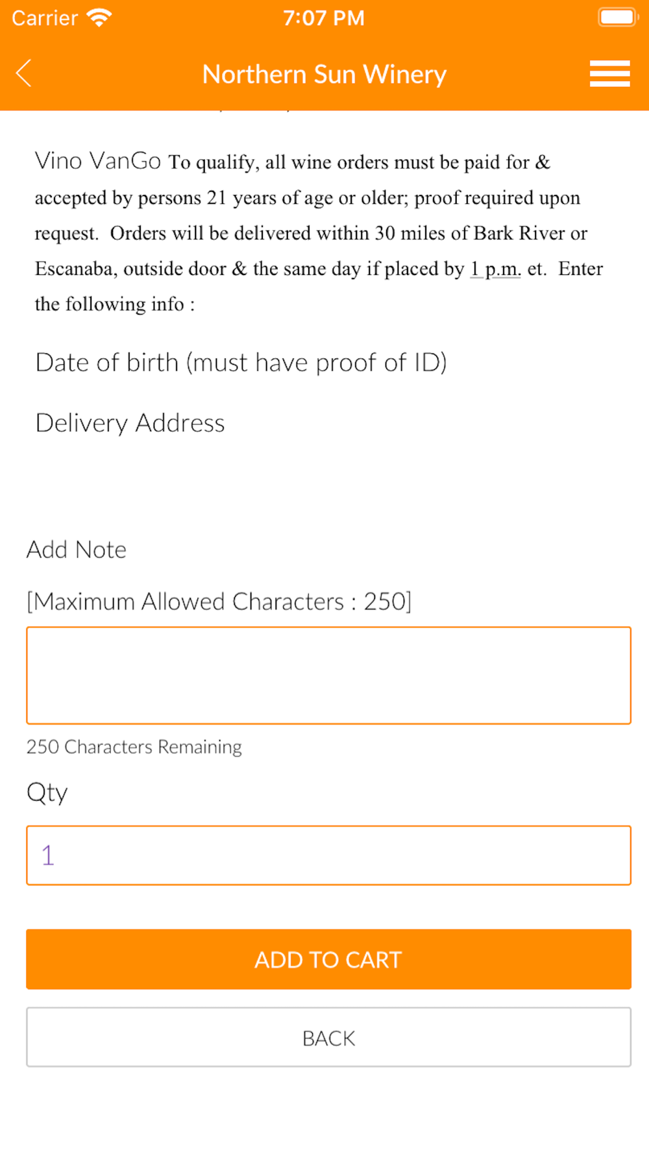Tap the quantity value 1
Viewport: 649px width, 1154px height.
pos(48,855)
